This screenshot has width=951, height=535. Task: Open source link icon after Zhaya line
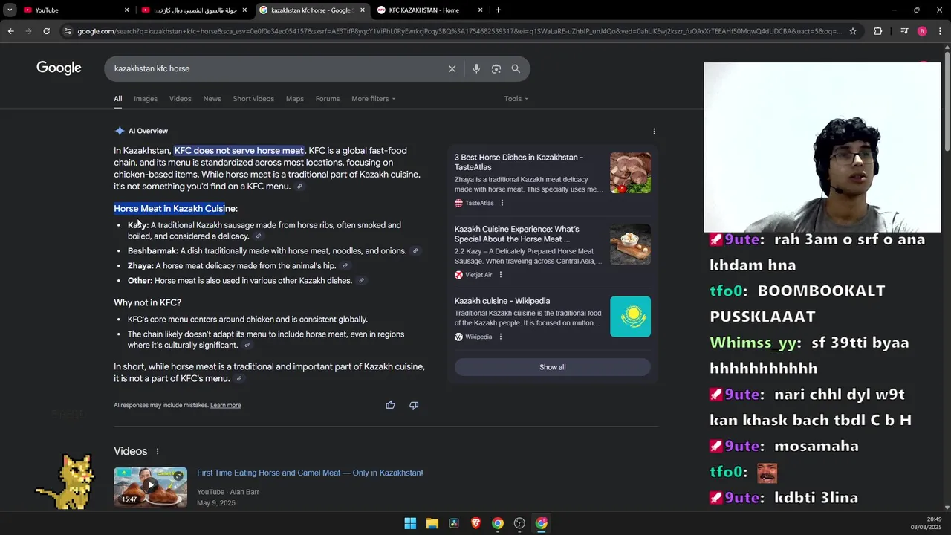click(345, 266)
